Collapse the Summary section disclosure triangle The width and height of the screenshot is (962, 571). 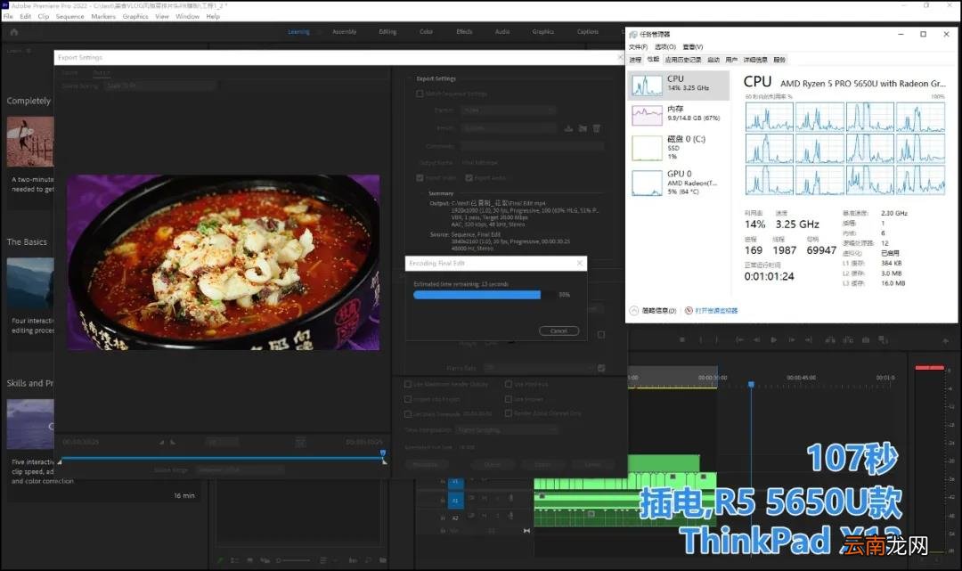[x=423, y=193]
